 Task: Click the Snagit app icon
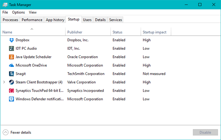pyautogui.click(x=11, y=74)
